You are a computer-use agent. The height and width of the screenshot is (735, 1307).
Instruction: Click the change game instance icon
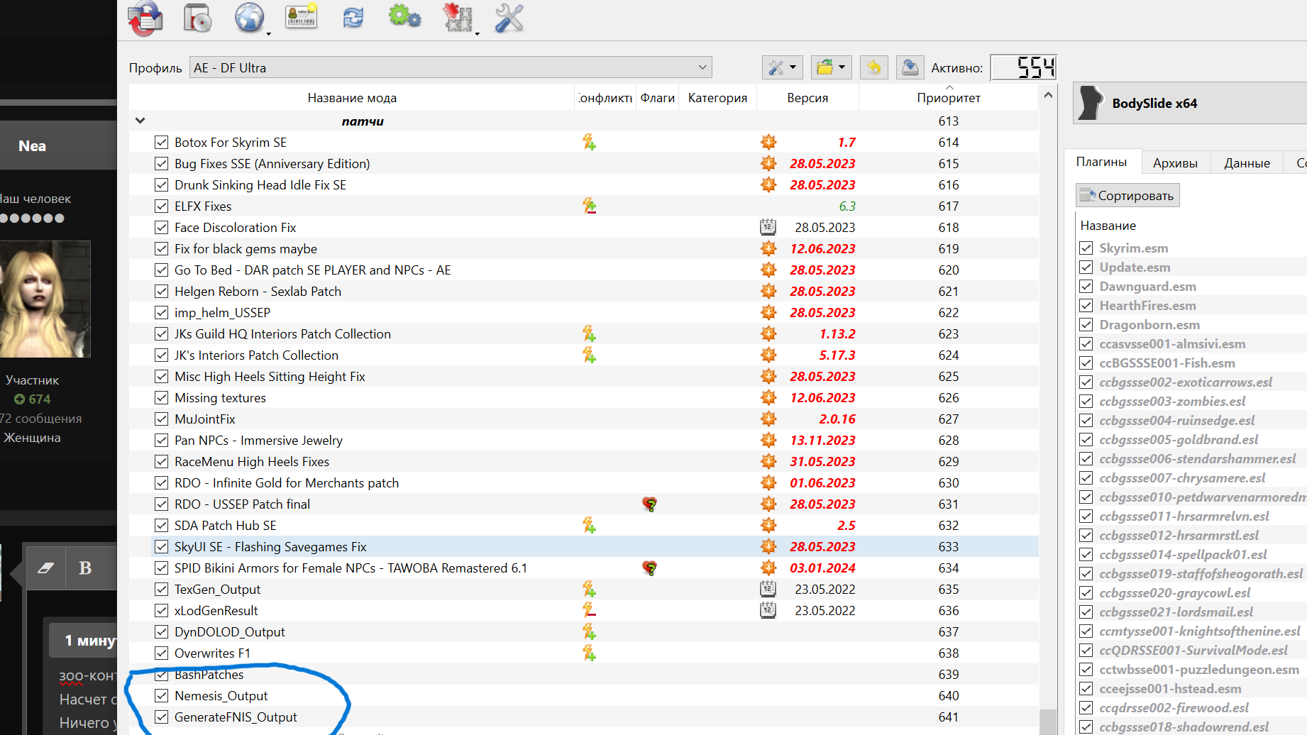(x=145, y=18)
